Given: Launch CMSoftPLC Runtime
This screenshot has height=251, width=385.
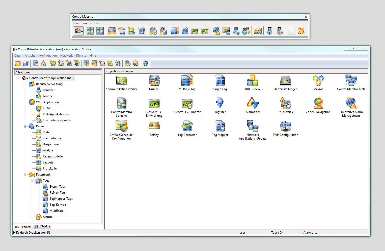Looking at the screenshot, I should click(187, 103).
